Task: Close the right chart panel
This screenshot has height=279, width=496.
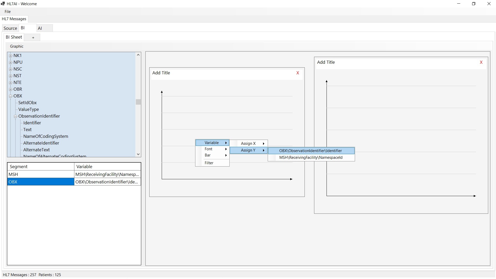Action: point(481,62)
